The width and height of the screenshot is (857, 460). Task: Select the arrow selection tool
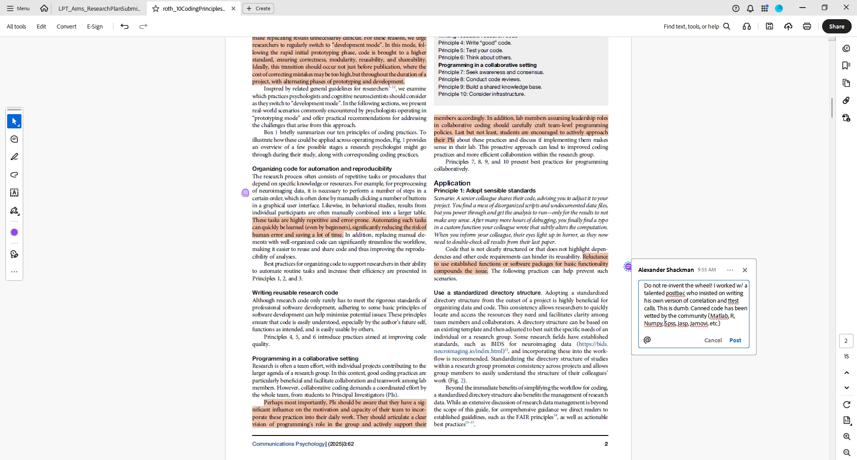(x=14, y=121)
